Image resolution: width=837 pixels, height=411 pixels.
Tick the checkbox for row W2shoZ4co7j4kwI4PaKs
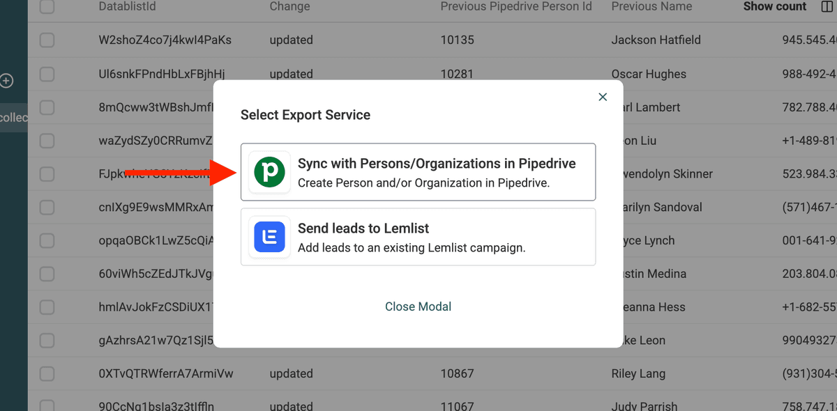[47, 40]
